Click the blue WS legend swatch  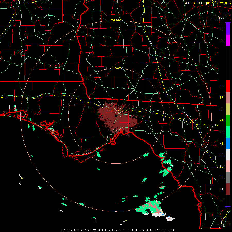coord(228,143)
